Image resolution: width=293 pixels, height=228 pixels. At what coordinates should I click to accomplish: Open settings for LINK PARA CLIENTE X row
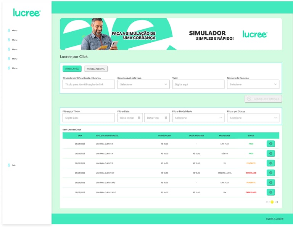pyautogui.click(x=270, y=144)
